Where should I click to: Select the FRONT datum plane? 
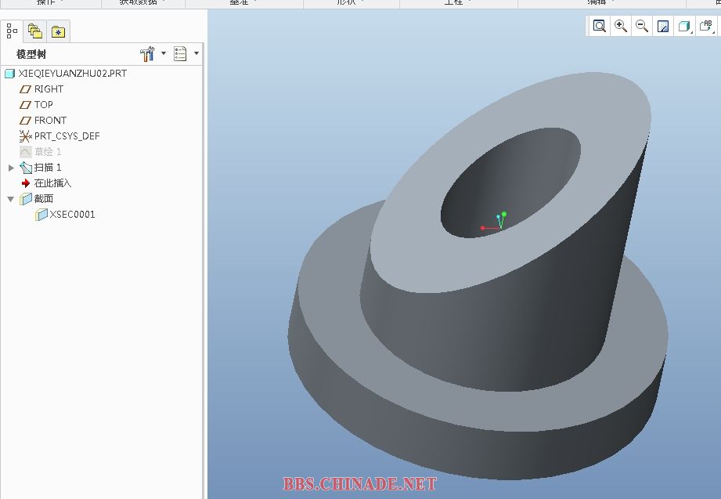(x=43, y=120)
